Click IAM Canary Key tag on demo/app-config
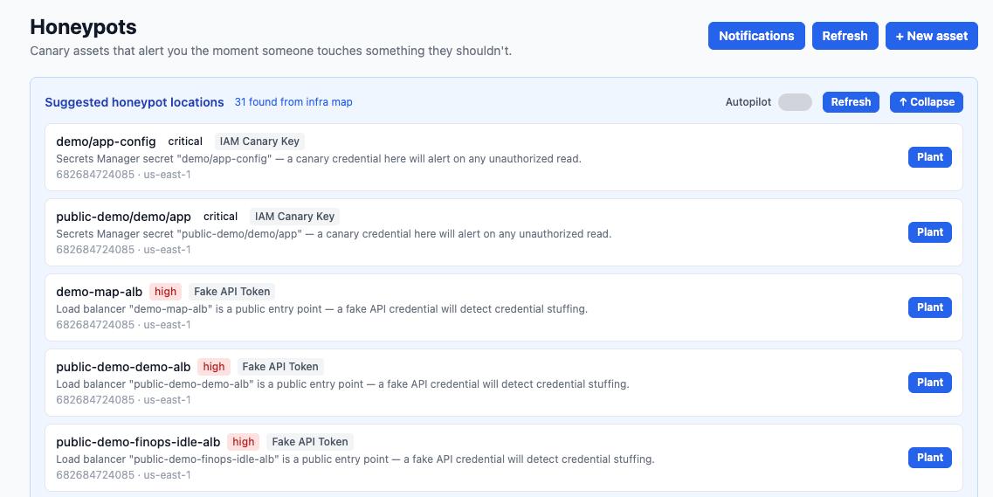 (x=259, y=142)
